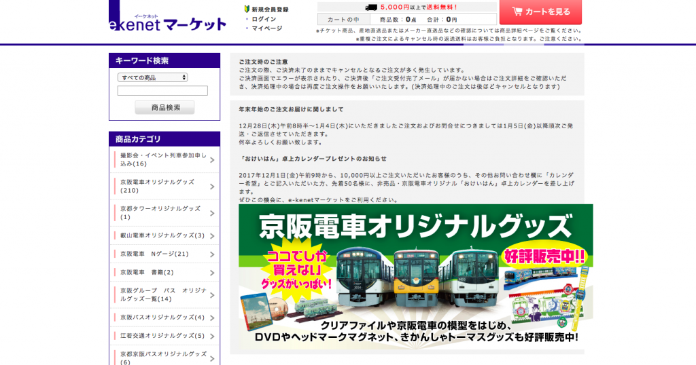Click the beginner mark icon beside 新規会員登録
The image size is (696, 365).
point(247,9)
